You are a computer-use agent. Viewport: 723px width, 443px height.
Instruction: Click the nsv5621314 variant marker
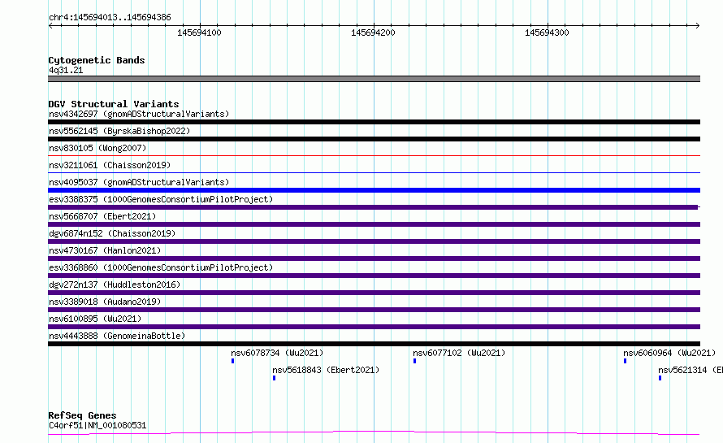pyautogui.click(x=660, y=378)
